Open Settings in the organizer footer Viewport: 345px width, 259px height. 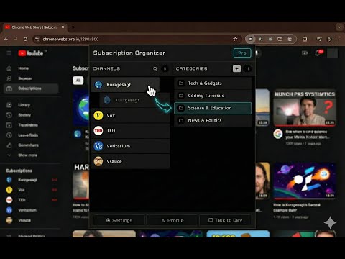tap(119, 220)
